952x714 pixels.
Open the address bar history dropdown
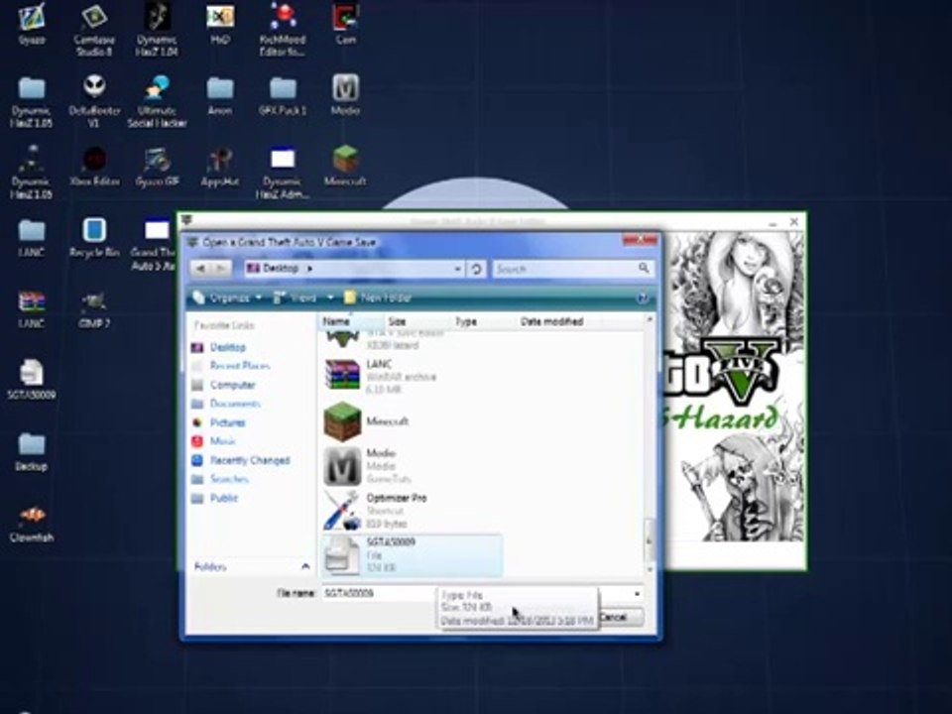(x=458, y=269)
